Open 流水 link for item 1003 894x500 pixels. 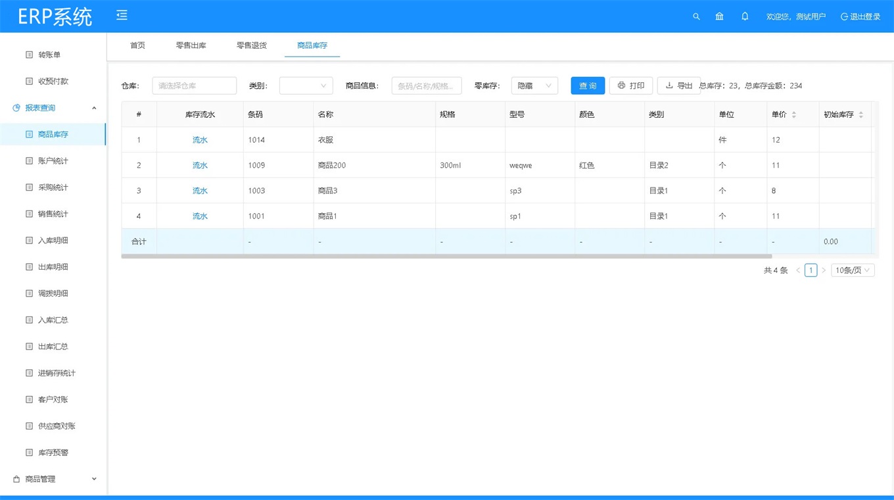coord(200,191)
